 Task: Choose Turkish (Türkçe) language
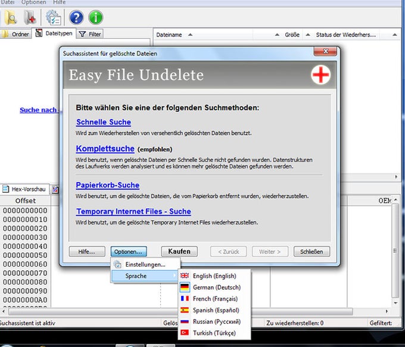[x=214, y=333]
